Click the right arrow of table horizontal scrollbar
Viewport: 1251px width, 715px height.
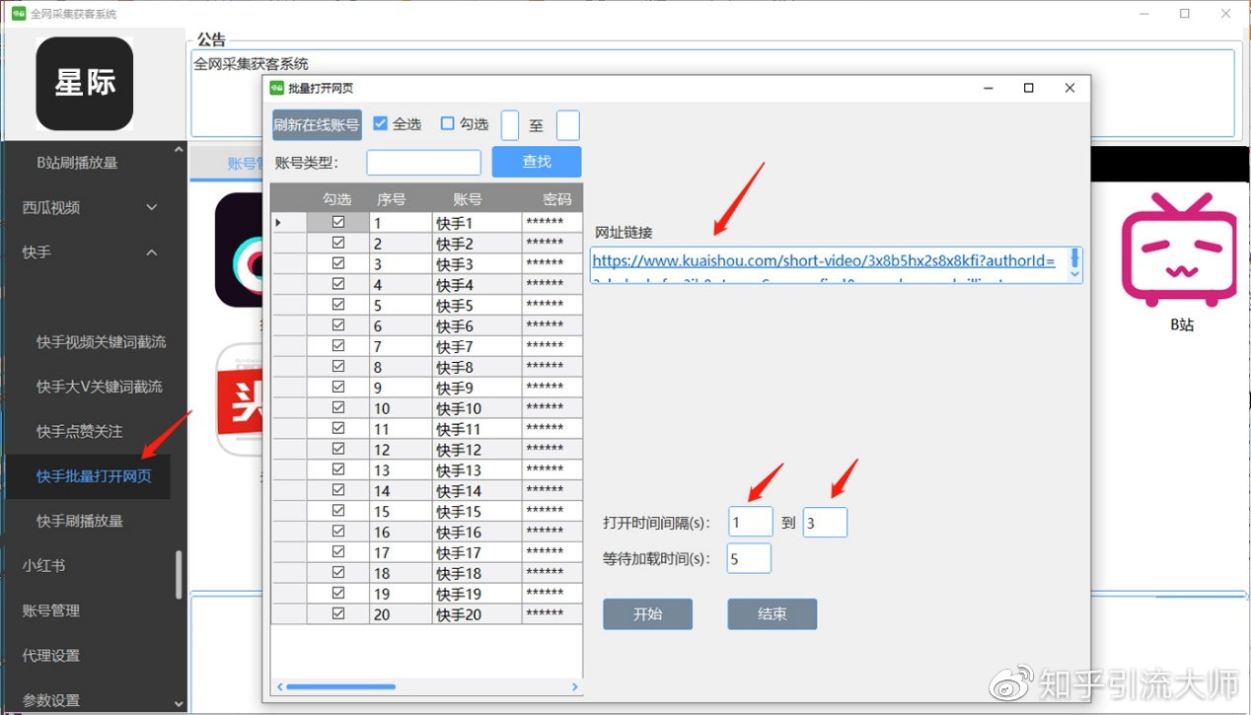(575, 686)
